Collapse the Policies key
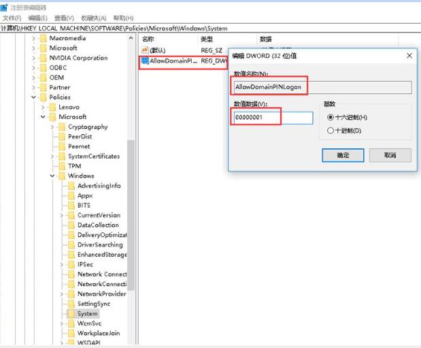The height and width of the screenshot is (348, 421). 33,97
